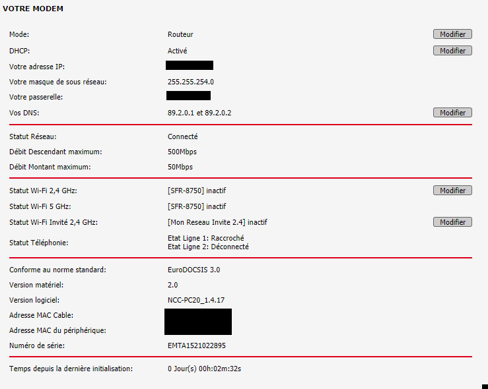Click Modifier for Wi-Fi 2,4 GHz status
The image size is (488, 389).
click(452, 191)
